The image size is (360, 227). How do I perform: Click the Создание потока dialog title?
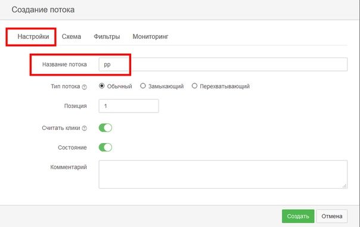(43, 10)
